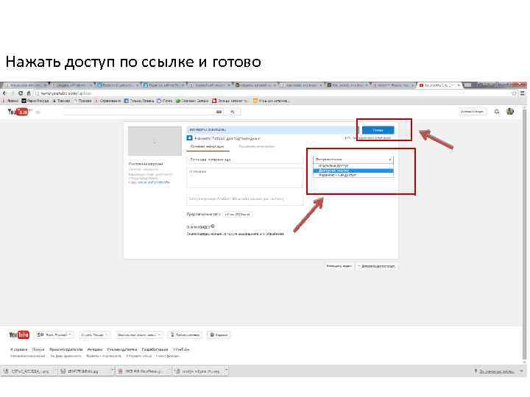Image resolution: width=530 pixels, height=397 pixels.
Task: Click the video thumbnail placeholder
Action: click(x=155, y=141)
